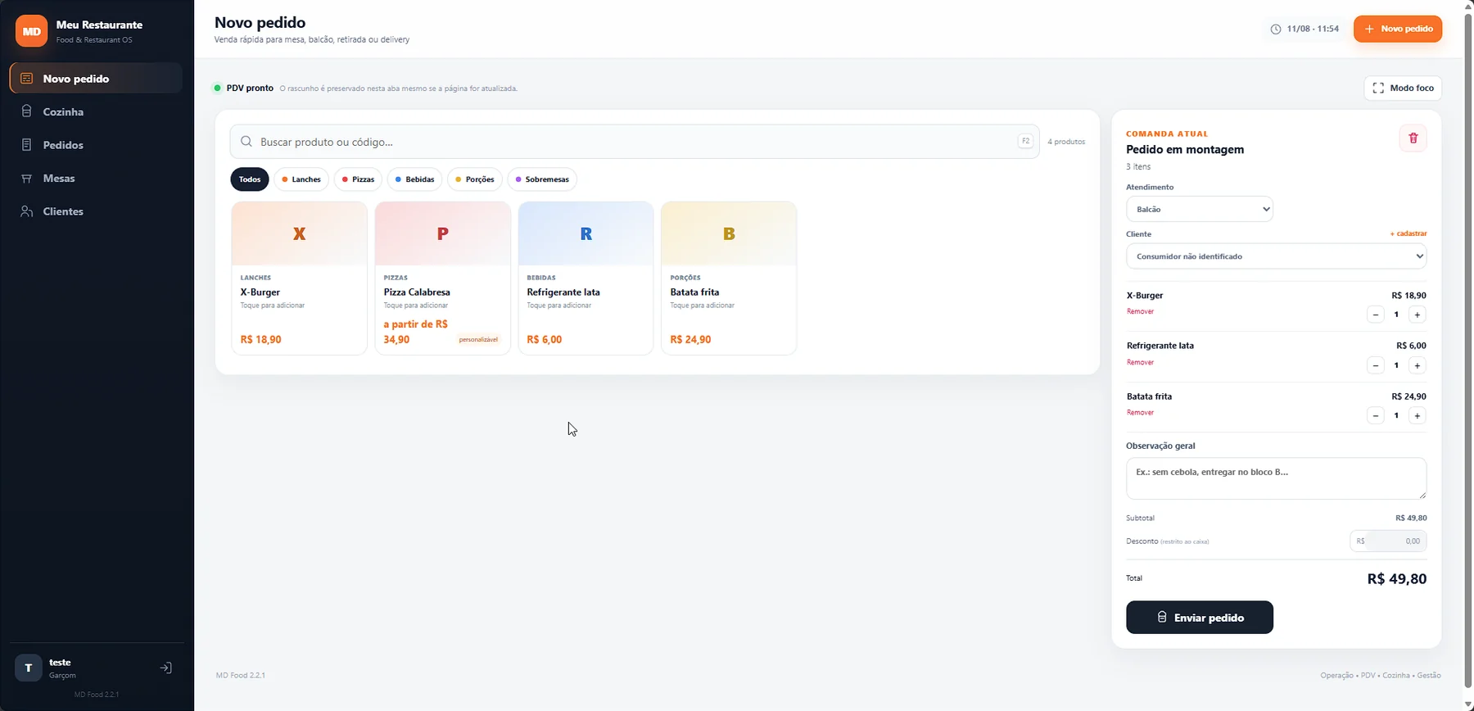Filter products by Todos
This screenshot has height=711, width=1474.
pyautogui.click(x=250, y=179)
